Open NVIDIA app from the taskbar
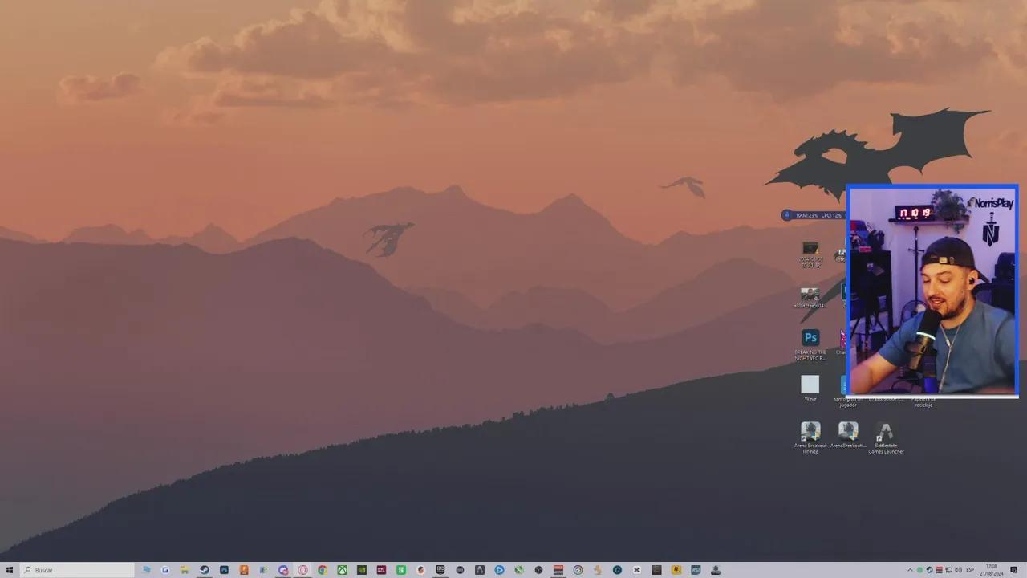This screenshot has width=1027, height=578. pos(362,570)
